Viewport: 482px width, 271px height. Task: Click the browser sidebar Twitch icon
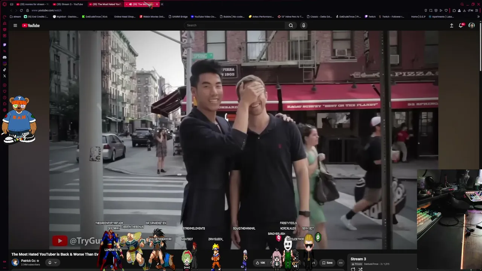pos(5,44)
